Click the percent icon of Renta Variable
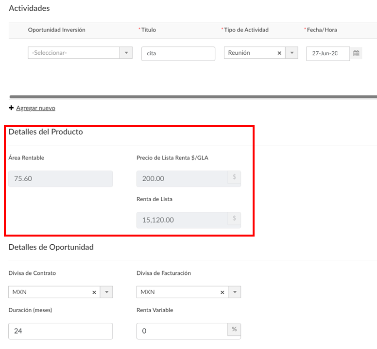This screenshot has width=377, height=349. tap(235, 329)
